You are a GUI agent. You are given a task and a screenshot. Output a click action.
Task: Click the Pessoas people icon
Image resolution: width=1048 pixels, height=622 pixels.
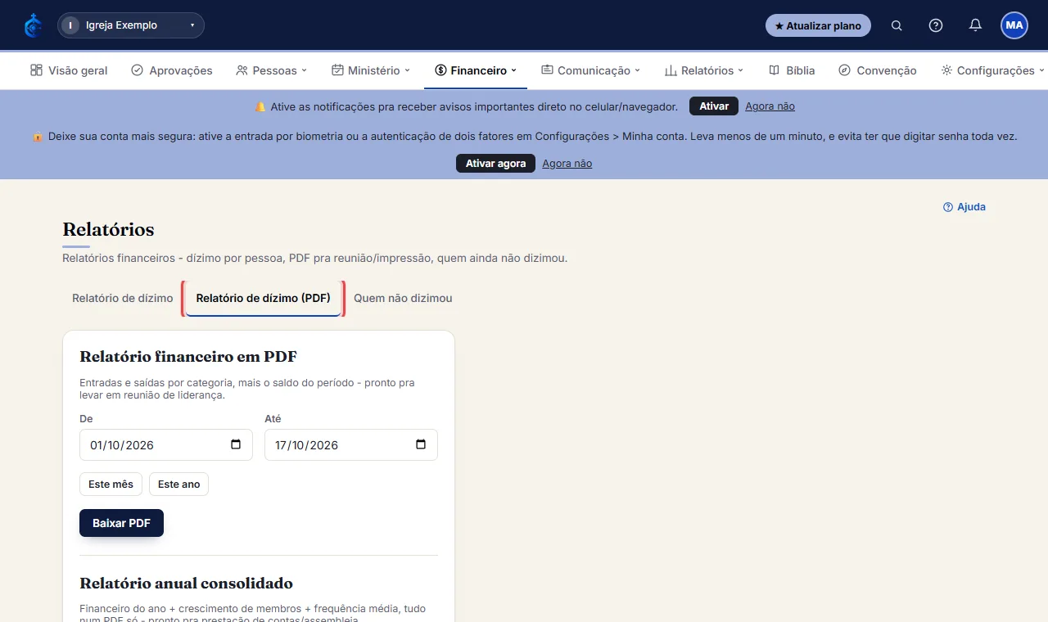point(242,70)
